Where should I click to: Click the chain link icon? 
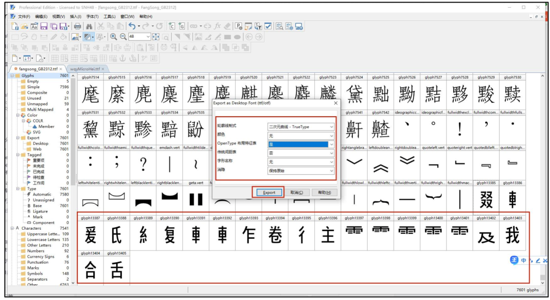(194, 26)
